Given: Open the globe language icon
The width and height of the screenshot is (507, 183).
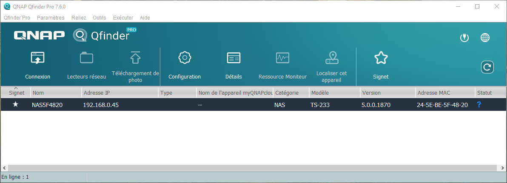Looking at the screenshot, I should tap(485, 38).
